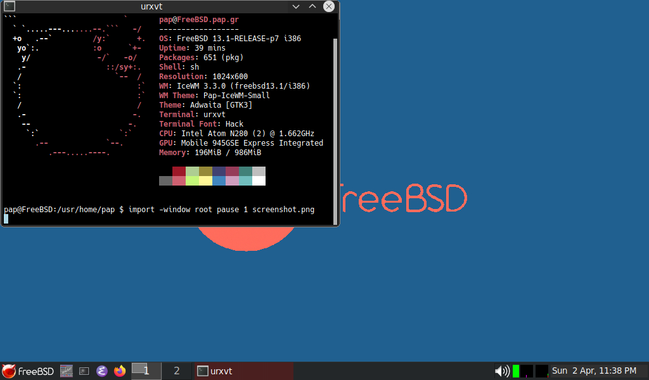
Task: Click the terminal cursor on the prompt line
Action: point(6,218)
